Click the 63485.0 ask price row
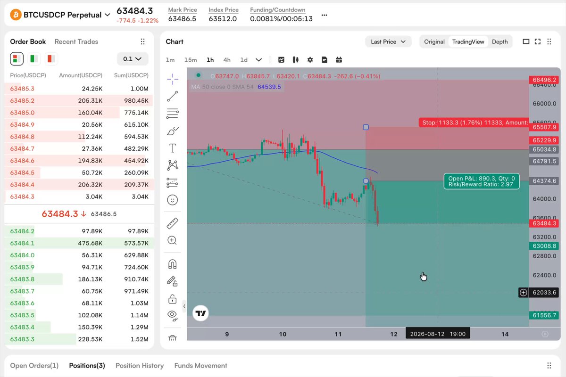Screen dimensions: 566x377 (x=79, y=113)
